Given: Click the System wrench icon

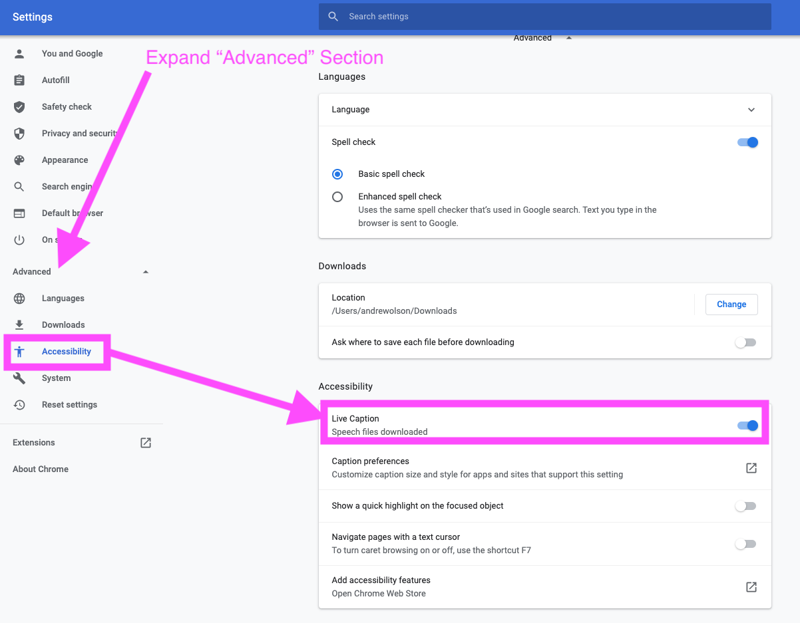Looking at the screenshot, I should [19, 378].
